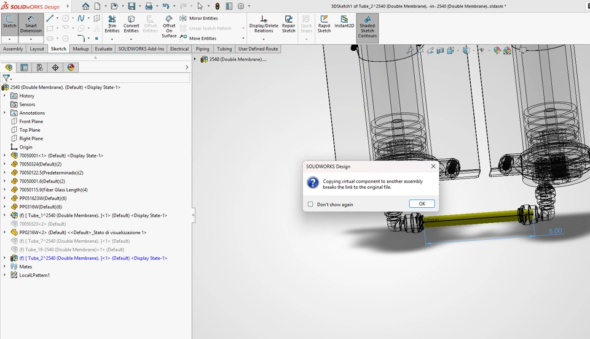This screenshot has width=590, height=339.
Task: Expand the LocalLPattern1 tree node
Action: pyautogui.click(x=4, y=275)
